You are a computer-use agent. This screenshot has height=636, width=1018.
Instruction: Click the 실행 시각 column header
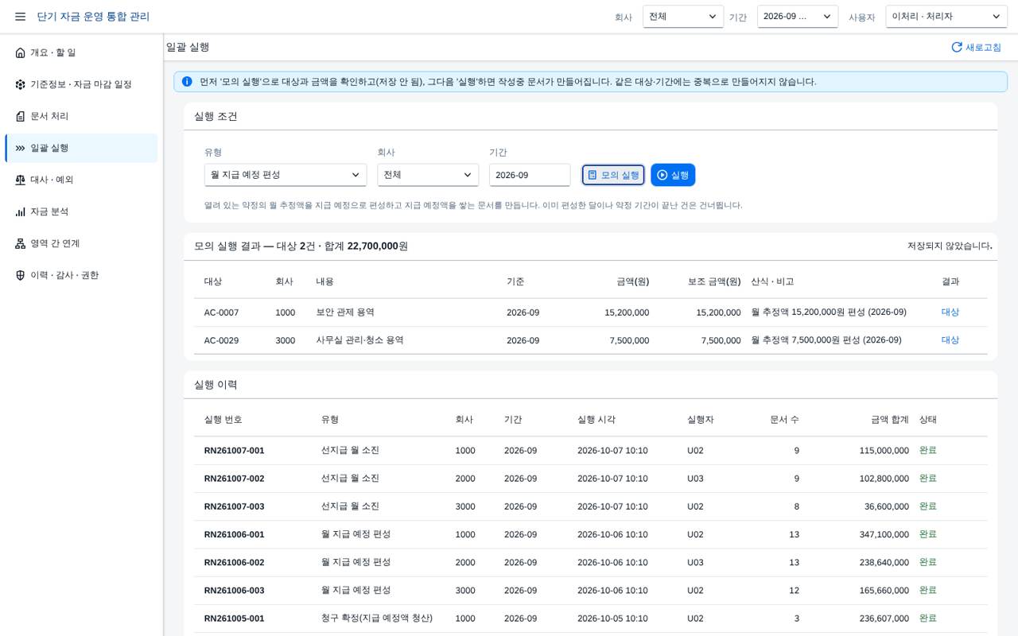tap(596, 420)
